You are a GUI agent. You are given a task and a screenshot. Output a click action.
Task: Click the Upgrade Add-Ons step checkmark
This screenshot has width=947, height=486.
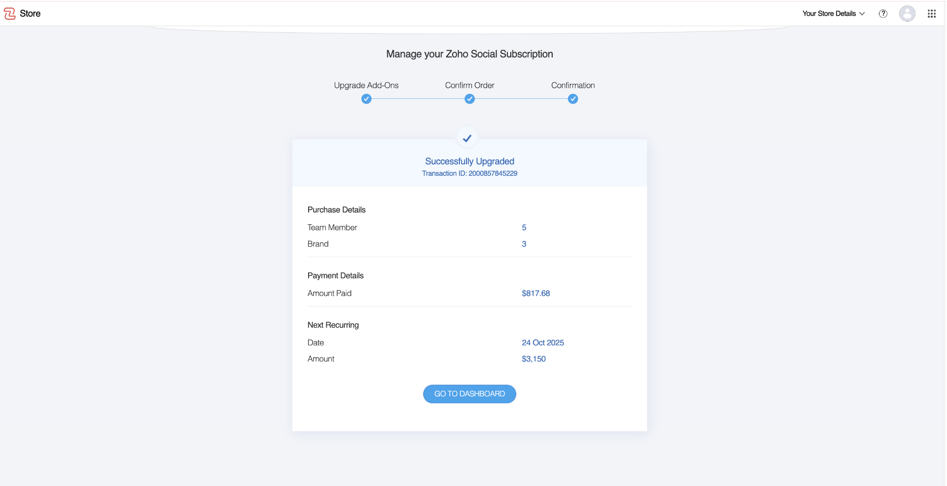[x=367, y=99]
